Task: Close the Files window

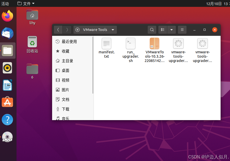Action: pyautogui.click(x=214, y=30)
